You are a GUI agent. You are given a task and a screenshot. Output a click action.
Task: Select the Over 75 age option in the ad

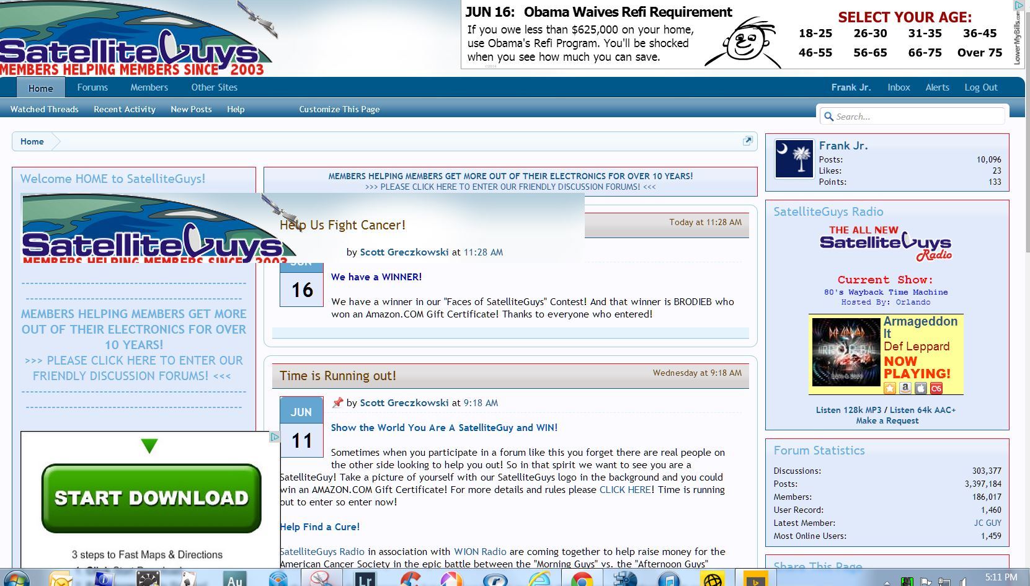tap(980, 53)
